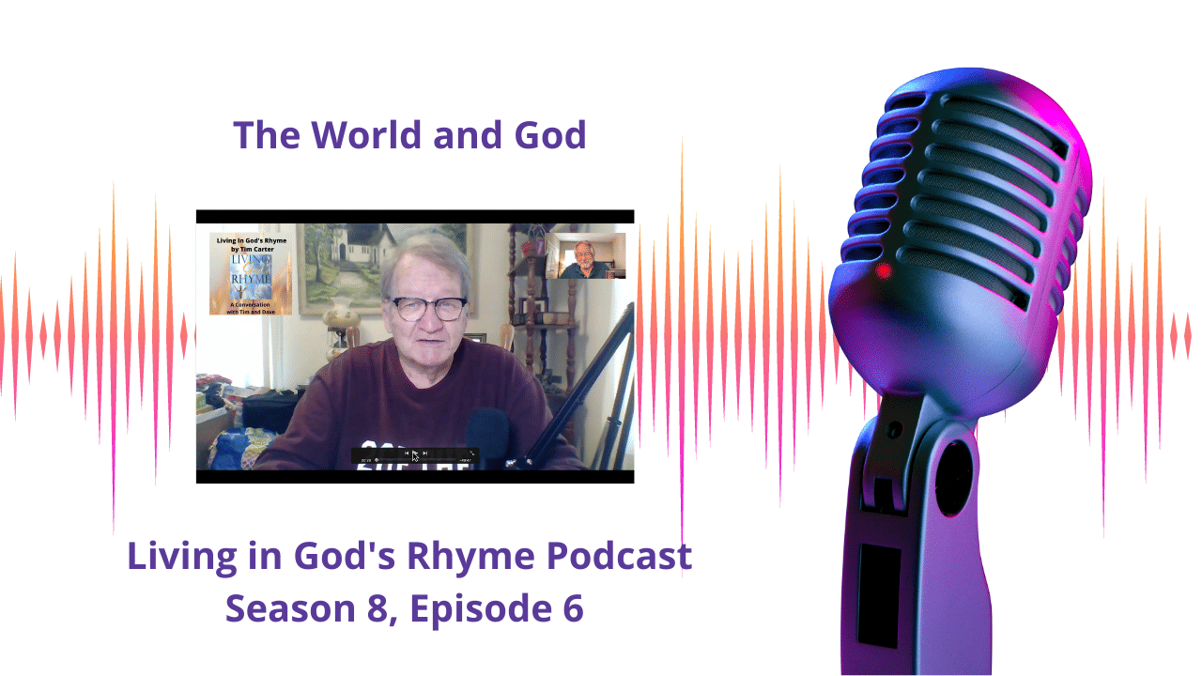The height and width of the screenshot is (676, 1202).
Task: Select the "Season 8, Episode 6" line
Action: click(405, 608)
